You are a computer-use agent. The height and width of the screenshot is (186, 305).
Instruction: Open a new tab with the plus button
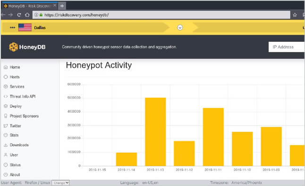62,6
